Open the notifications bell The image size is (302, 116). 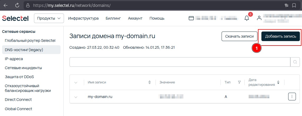247,18
